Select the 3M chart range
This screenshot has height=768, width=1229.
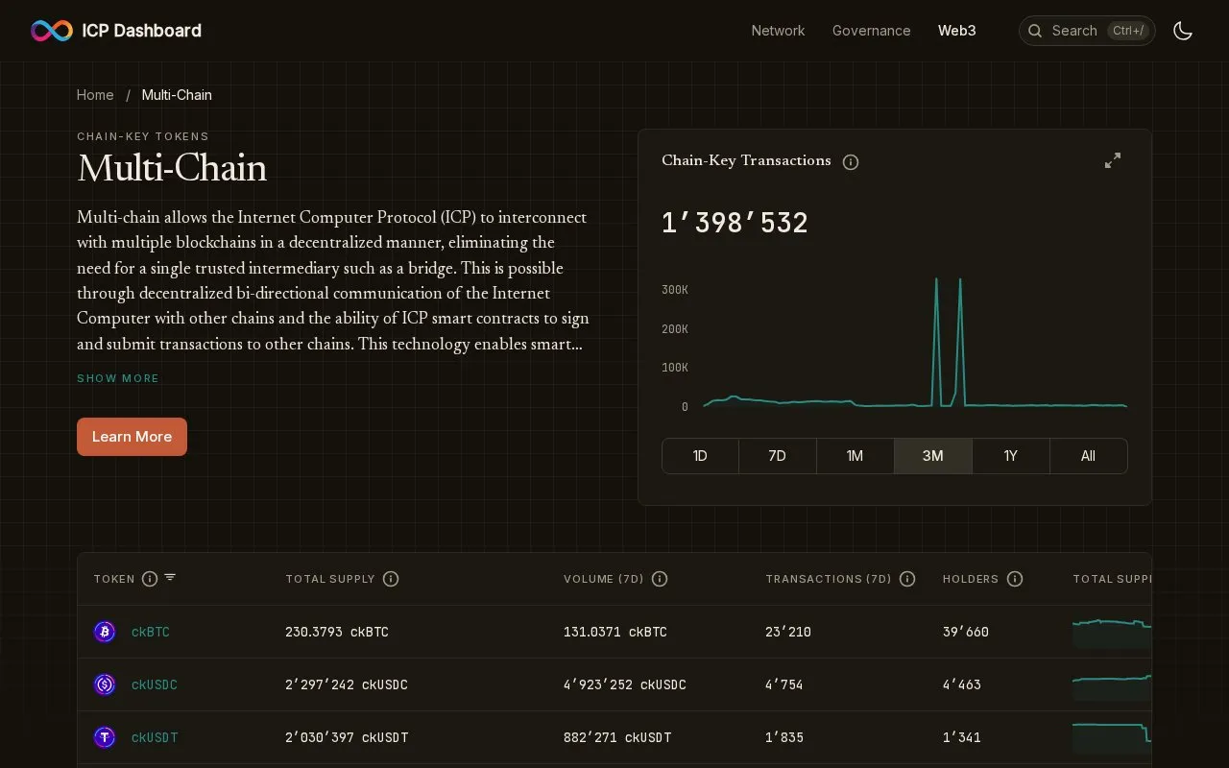[933, 456]
